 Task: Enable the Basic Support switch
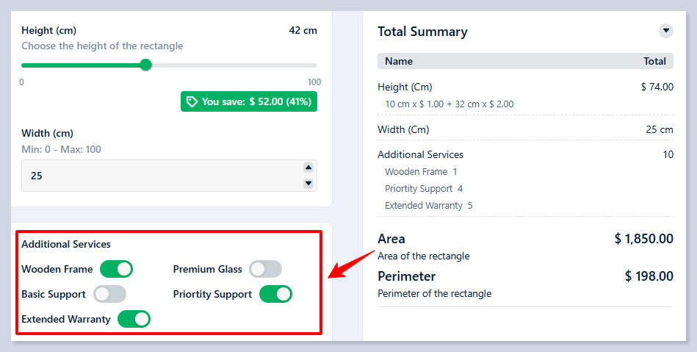(110, 294)
